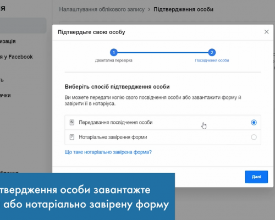Select the 'Нотаріальне завірення форми' radio button
This screenshot has height=220, width=275.
tap(254, 137)
